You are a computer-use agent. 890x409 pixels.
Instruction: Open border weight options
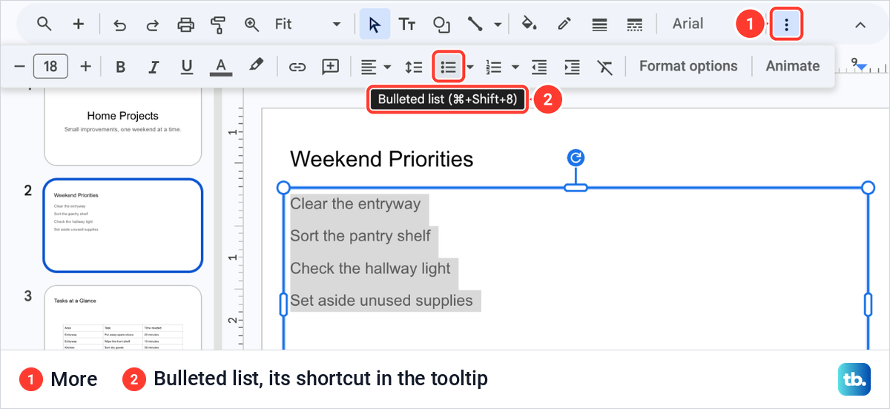click(x=600, y=24)
